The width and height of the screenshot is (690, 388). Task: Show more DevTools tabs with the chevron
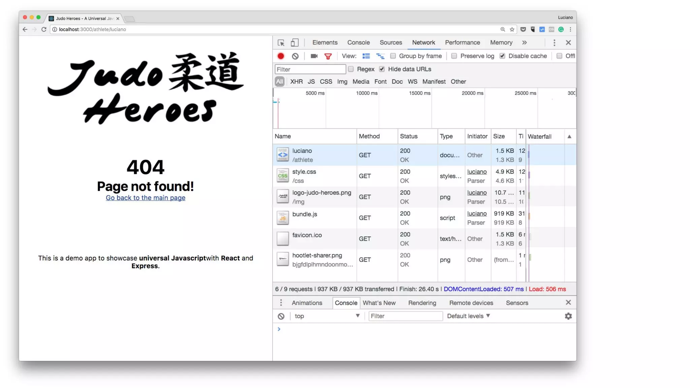(524, 42)
